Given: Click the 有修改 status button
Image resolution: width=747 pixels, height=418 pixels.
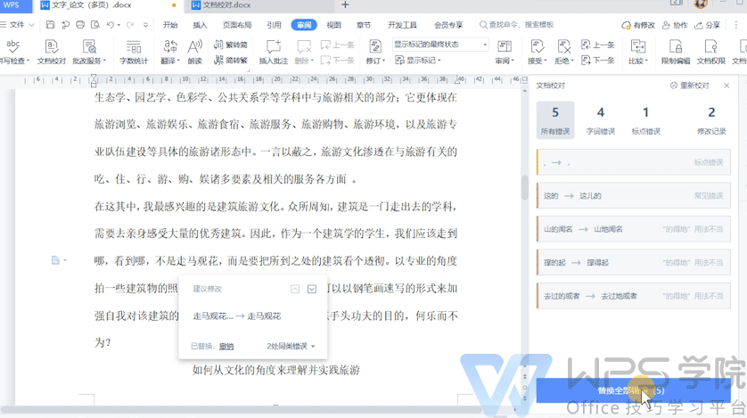Looking at the screenshot, I should (x=638, y=25).
